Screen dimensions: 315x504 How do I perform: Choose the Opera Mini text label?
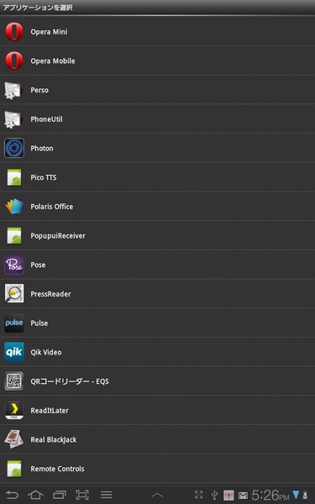49,32
